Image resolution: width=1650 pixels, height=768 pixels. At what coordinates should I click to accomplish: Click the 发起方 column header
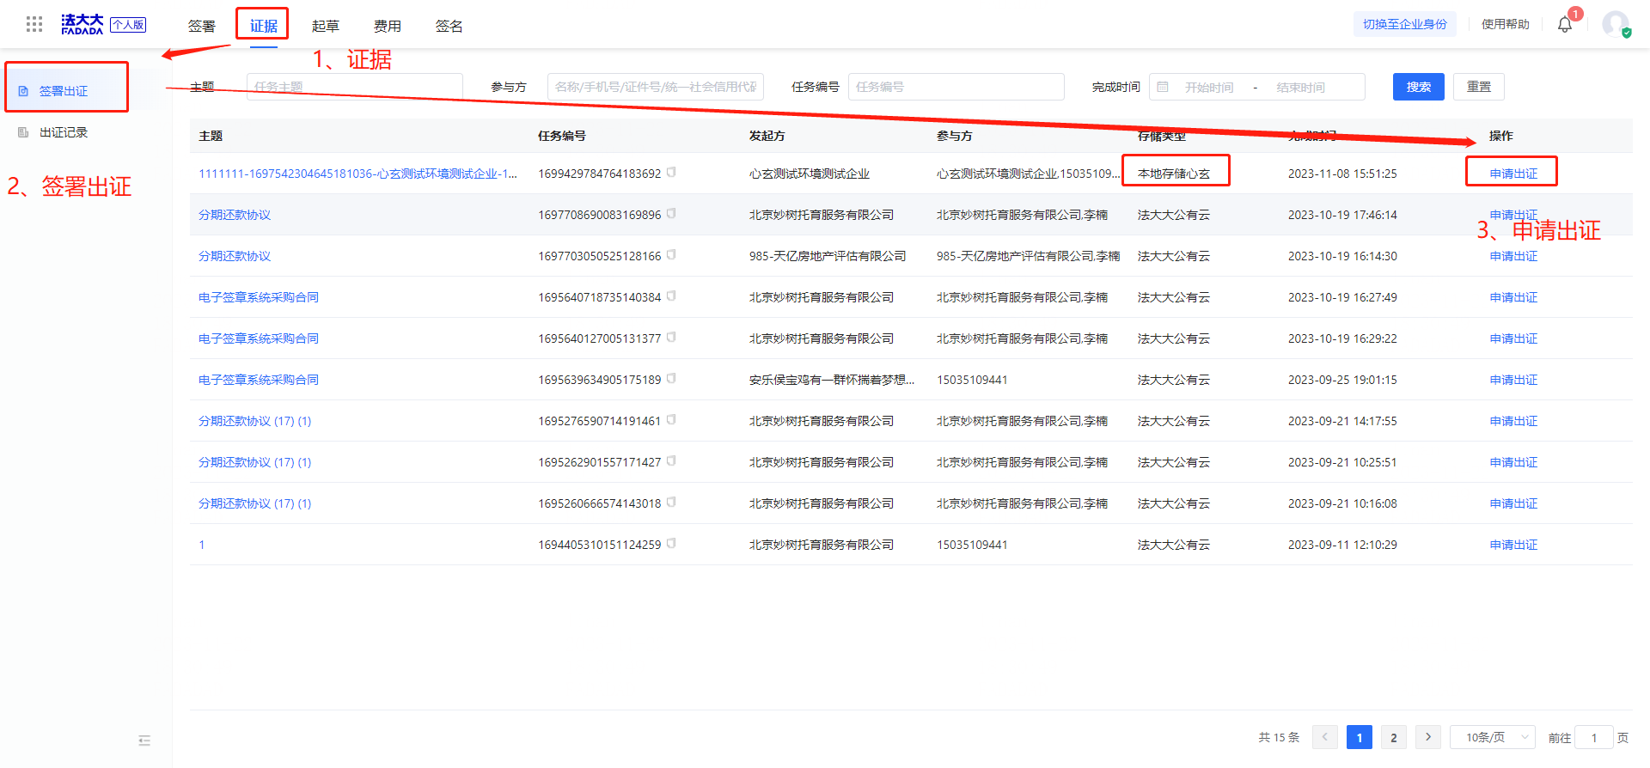click(767, 136)
